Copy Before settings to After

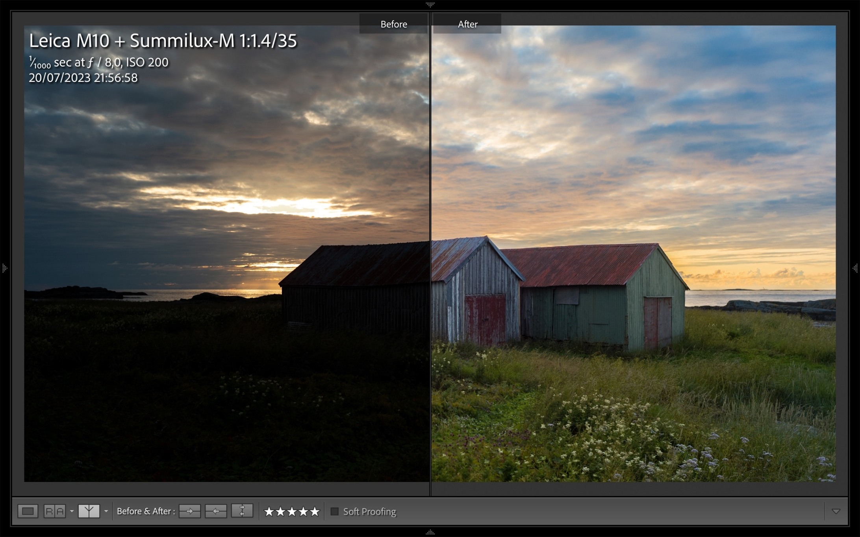189,511
